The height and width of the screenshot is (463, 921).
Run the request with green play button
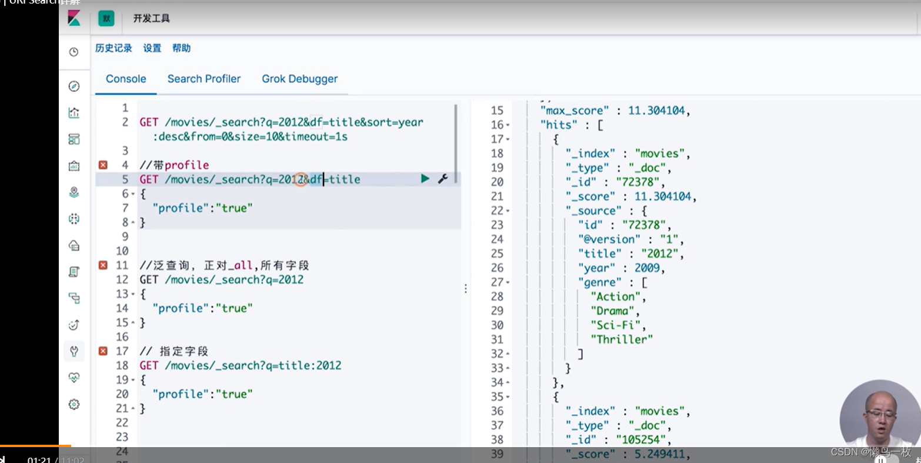[x=425, y=179]
